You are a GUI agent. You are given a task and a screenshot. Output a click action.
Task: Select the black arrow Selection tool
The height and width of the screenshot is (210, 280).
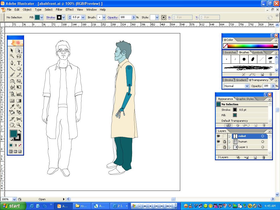12,50
